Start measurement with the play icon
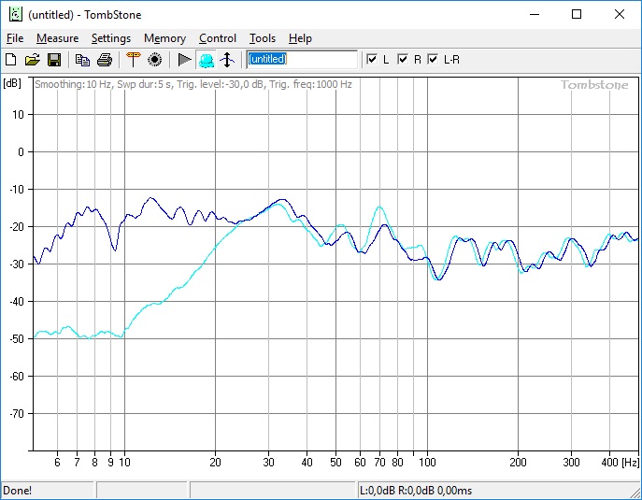The width and height of the screenshot is (642, 500). pyautogui.click(x=185, y=60)
